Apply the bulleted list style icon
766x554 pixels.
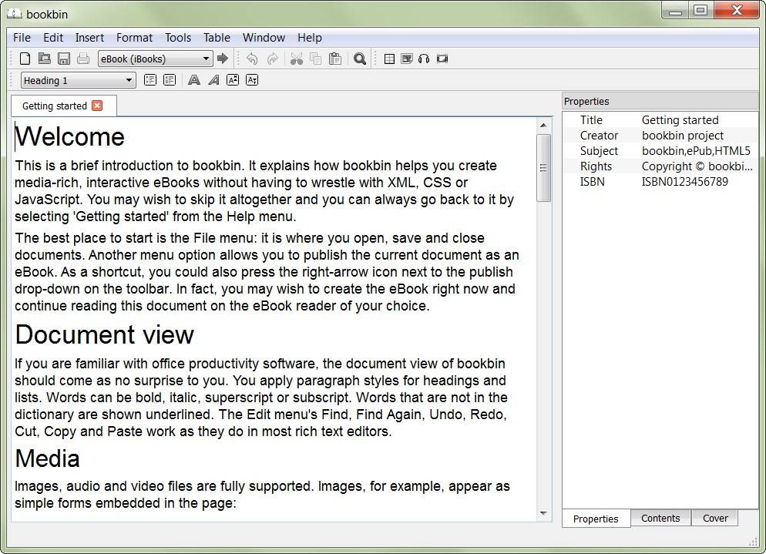[150, 79]
